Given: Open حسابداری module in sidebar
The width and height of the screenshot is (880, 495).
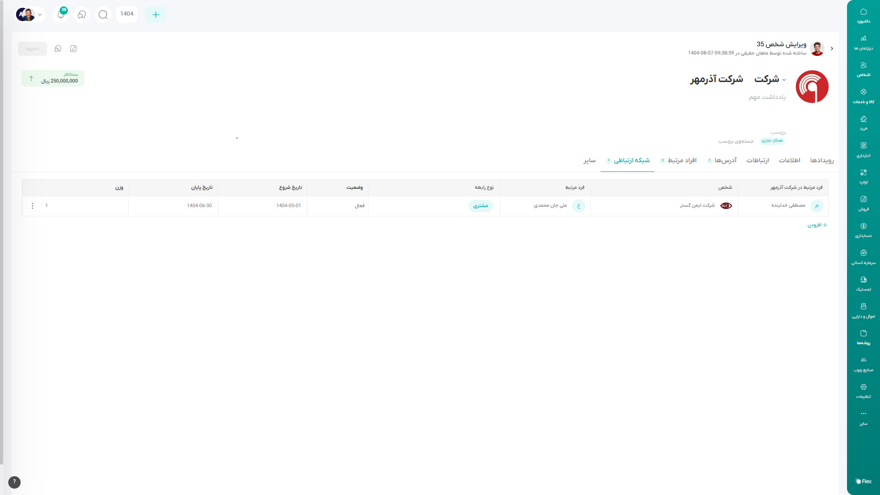Looking at the screenshot, I should point(863,230).
